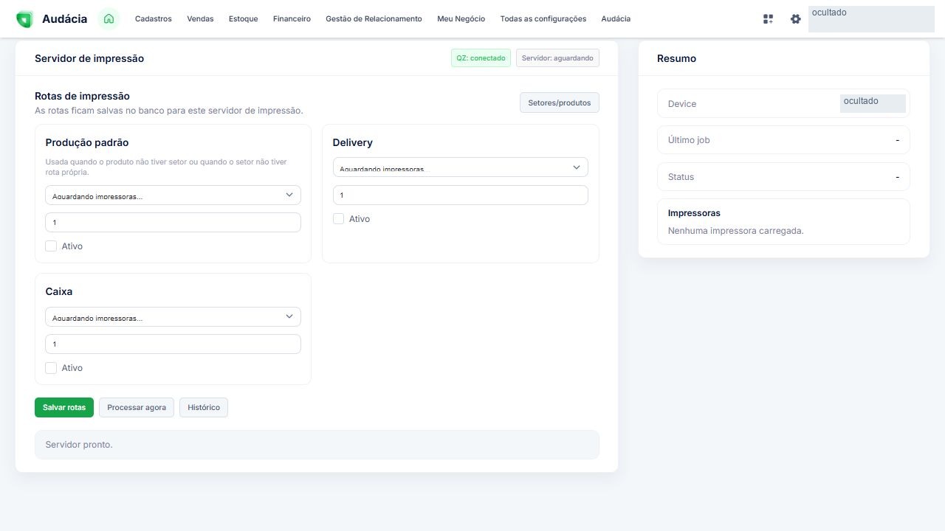Open the settings gear icon
This screenshot has height=531, width=945.
click(x=795, y=19)
